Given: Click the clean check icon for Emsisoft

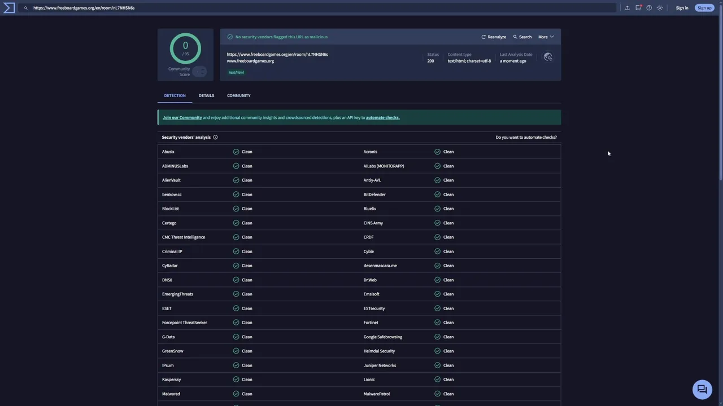Looking at the screenshot, I should coord(438,294).
